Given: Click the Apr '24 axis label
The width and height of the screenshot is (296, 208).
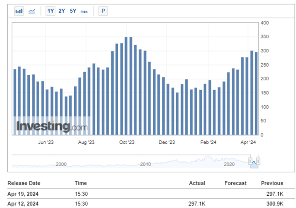Looking at the screenshot, I should pos(248,142).
